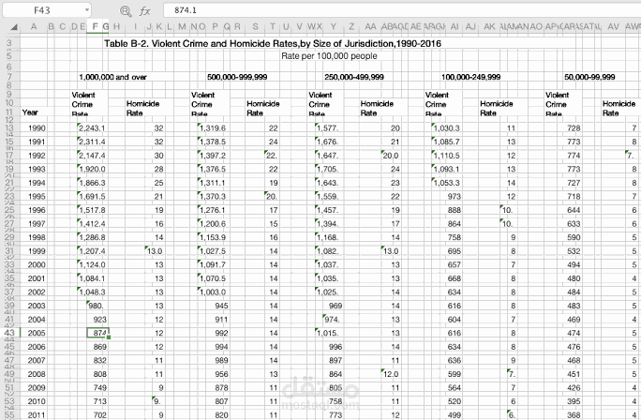Viewport: 641px width, 420px height.
Task: Click the cell with 956
Action: 221,374
